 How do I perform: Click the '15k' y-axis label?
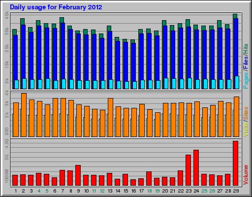pos(7,65)
